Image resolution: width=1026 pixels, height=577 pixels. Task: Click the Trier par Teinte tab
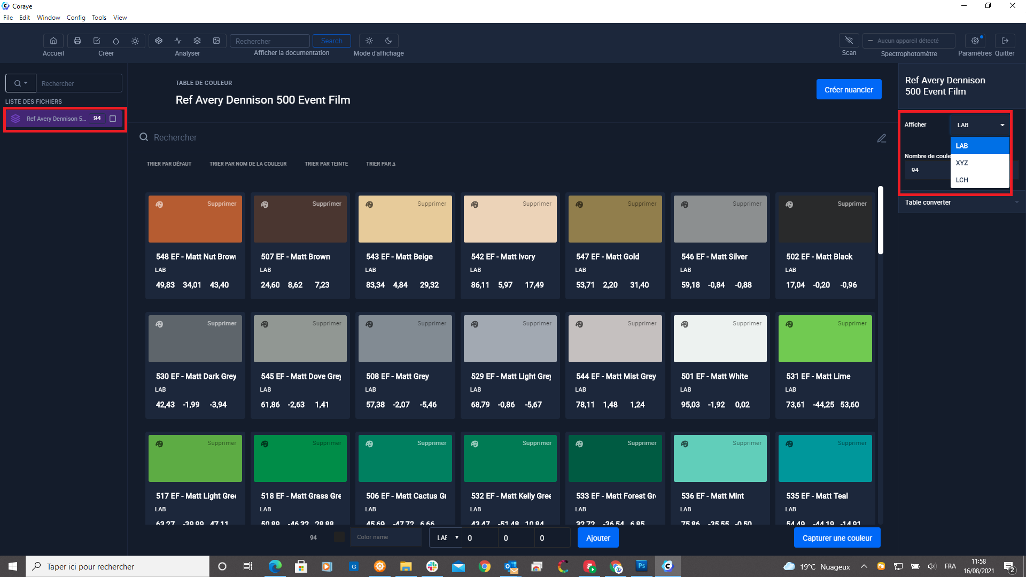pos(325,163)
